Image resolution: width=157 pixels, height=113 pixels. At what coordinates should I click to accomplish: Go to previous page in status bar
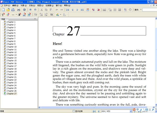click(99, 111)
